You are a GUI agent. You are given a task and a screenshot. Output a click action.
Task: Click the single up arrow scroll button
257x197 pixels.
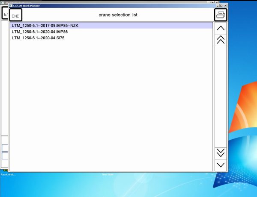221,28
